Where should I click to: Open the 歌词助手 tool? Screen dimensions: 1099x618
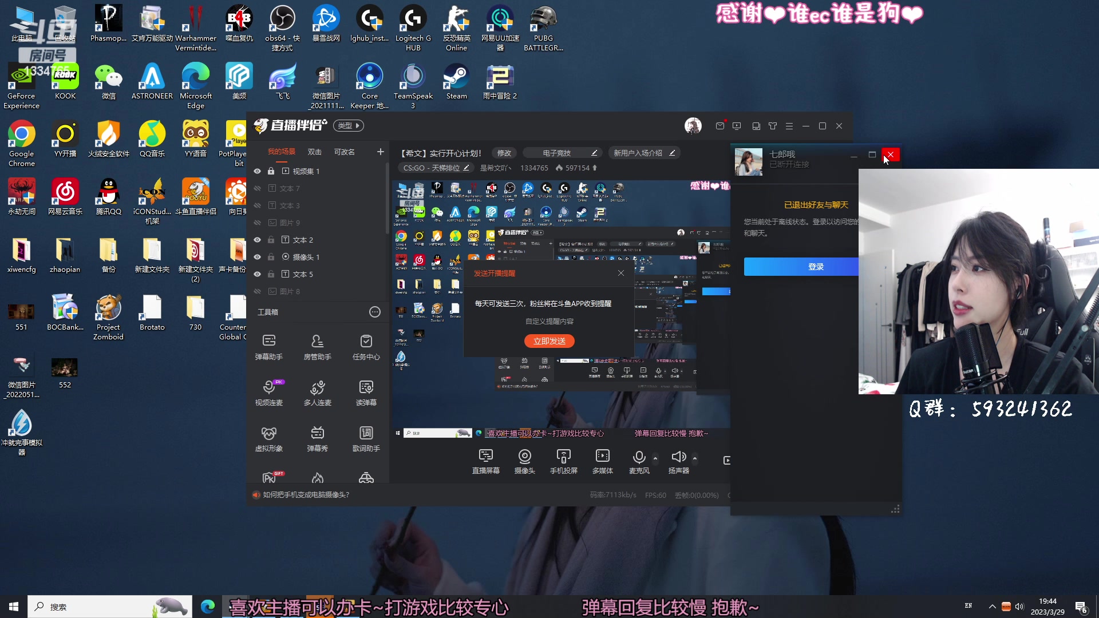366,438
